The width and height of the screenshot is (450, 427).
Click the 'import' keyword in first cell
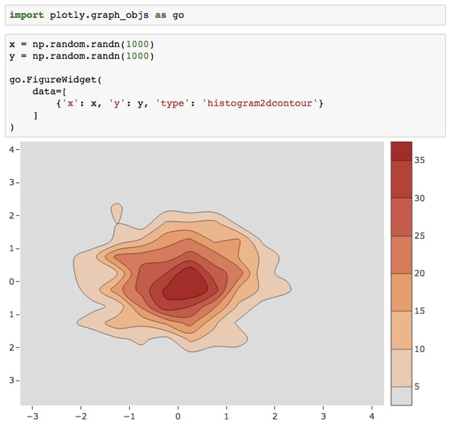pos(26,15)
